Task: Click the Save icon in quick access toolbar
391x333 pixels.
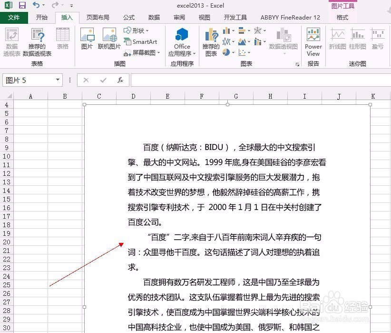Action: click(22, 5)
